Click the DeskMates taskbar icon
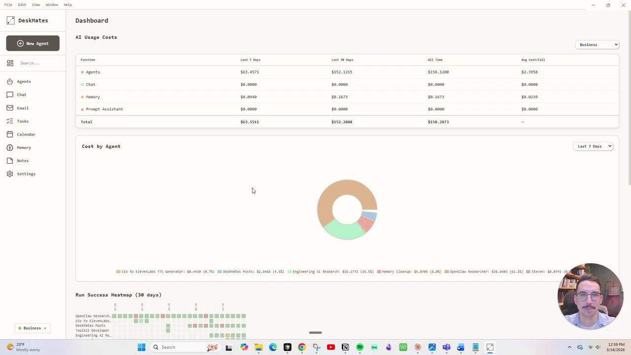This screenshot has height=355, width=631. click(490, 347)
